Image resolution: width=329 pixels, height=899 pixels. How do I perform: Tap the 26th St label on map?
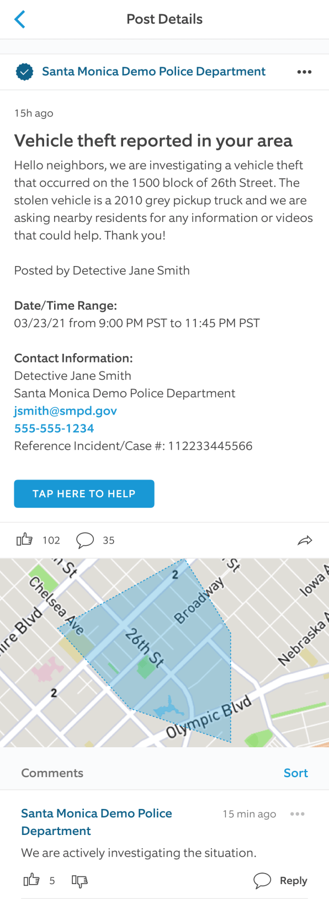point(145,647)
